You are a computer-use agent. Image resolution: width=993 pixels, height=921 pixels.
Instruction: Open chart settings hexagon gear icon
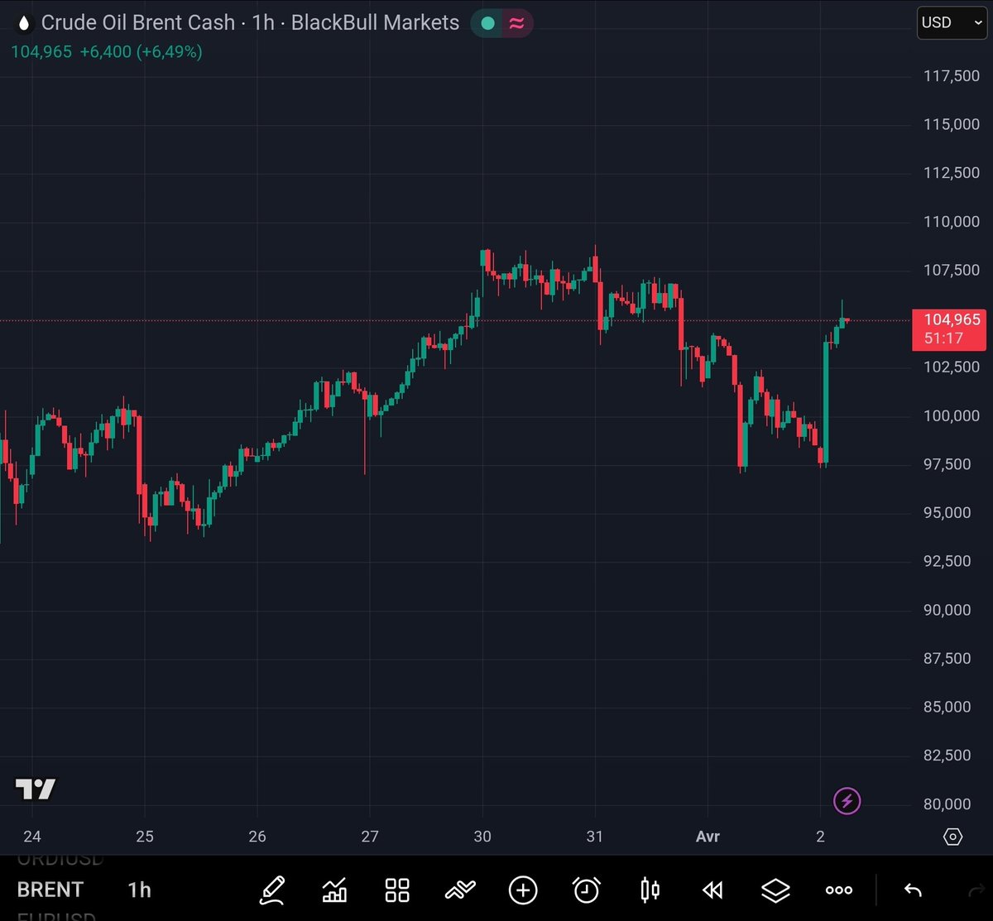pyautogui.click(x=953, y=837)
